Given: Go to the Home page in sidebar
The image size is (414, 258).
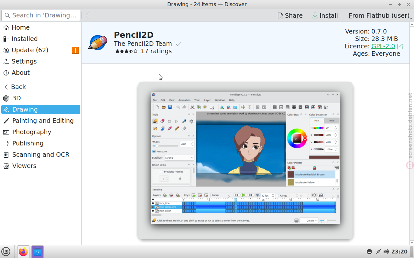Looking at the screenshot, I should tap(41, 27).
